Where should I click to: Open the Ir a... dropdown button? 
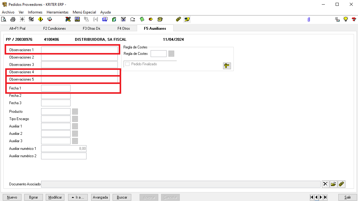coord(78,197)
